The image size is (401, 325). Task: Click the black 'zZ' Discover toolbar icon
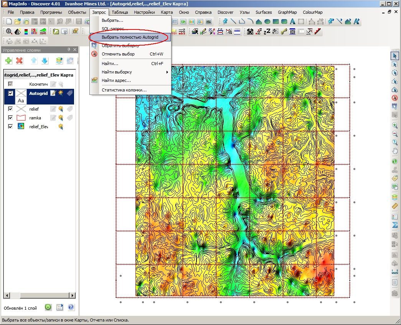click(x=267, y=32)
